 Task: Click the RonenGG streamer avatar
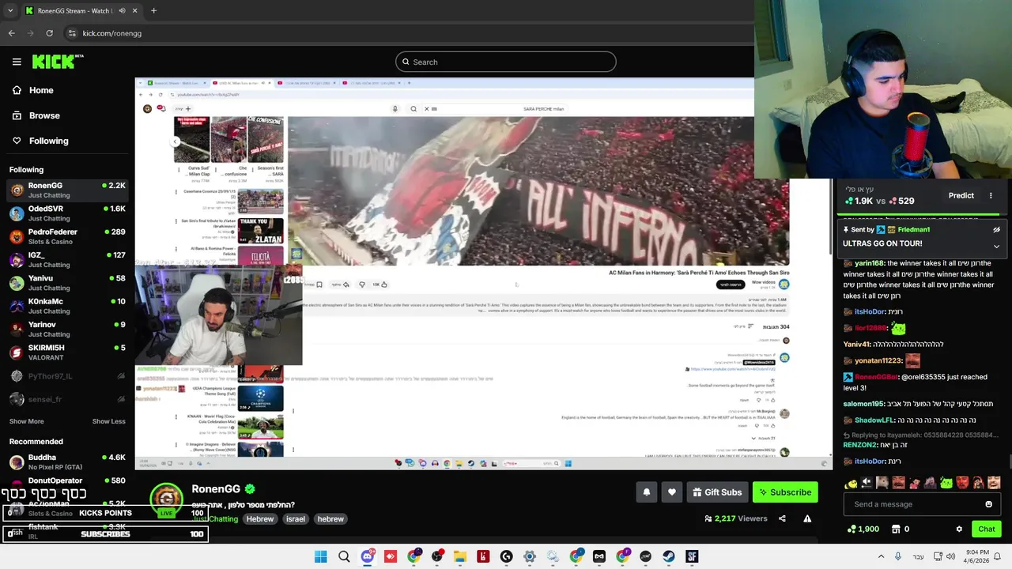click(166, 498)
